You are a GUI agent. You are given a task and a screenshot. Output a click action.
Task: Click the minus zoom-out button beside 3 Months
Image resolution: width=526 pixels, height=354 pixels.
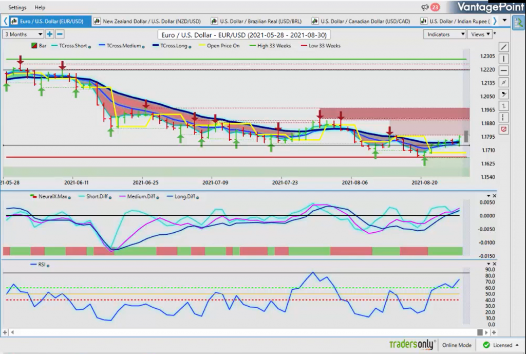(x=60, y=34)
